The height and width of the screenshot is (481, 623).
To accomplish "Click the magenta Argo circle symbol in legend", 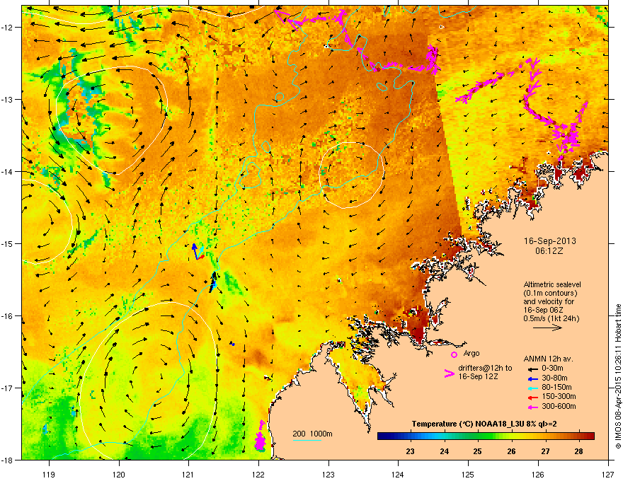I will click(454, 354).
